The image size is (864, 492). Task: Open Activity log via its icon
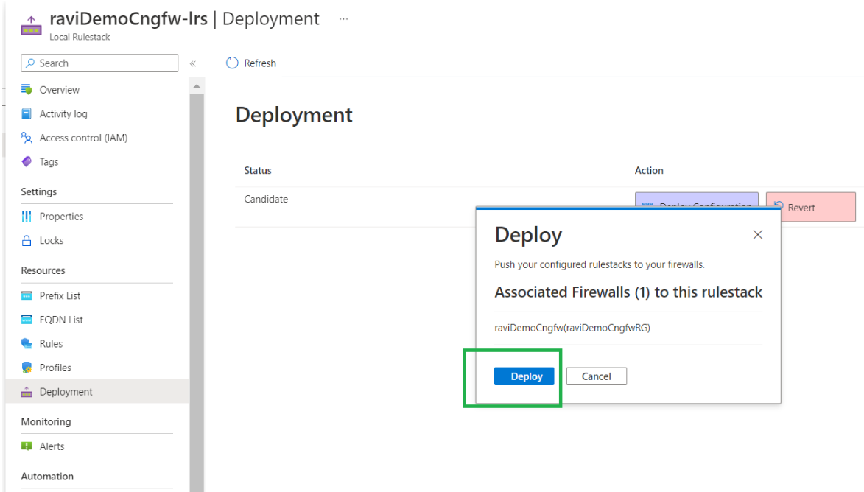[27, 114]
